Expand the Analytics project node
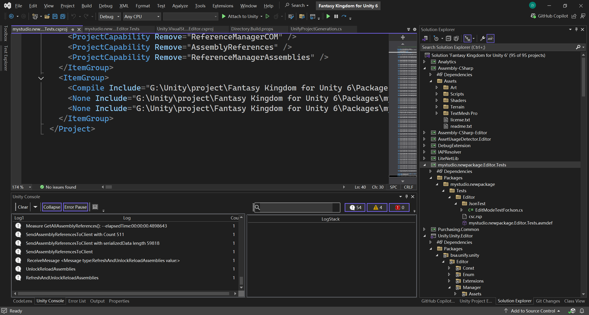Viewport: 589px width, 315px height. coord(424,62)
